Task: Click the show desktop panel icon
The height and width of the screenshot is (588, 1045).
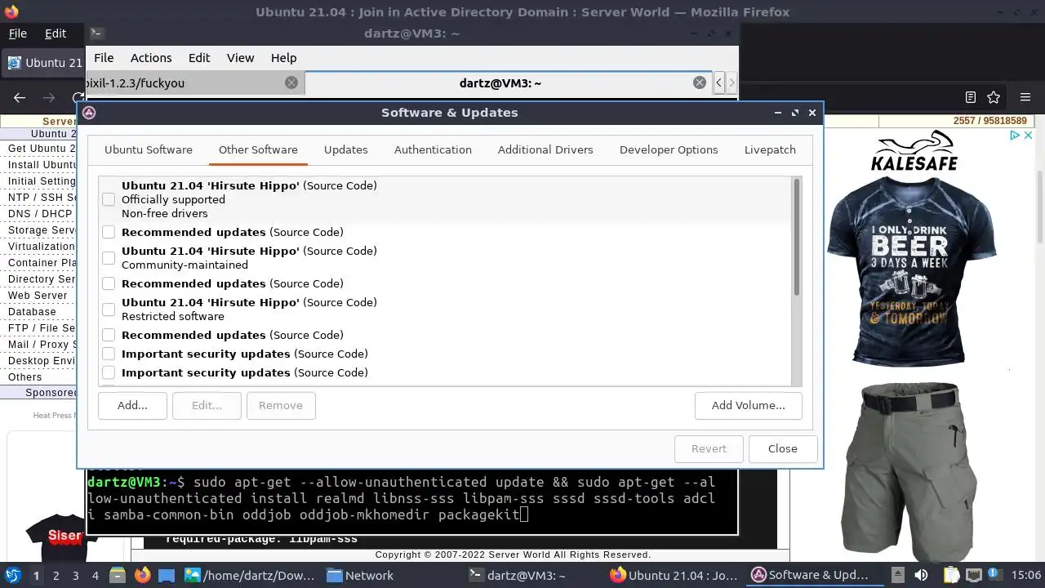Action: [167, 575]
